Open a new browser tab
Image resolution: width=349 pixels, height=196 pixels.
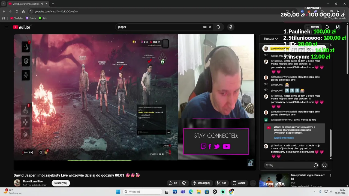[x=53, y=4]
